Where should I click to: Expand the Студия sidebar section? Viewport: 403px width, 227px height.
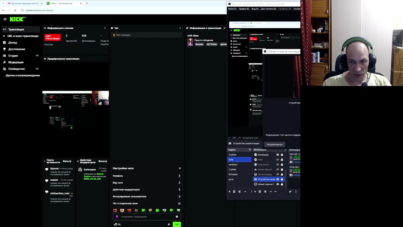[37, 56]
